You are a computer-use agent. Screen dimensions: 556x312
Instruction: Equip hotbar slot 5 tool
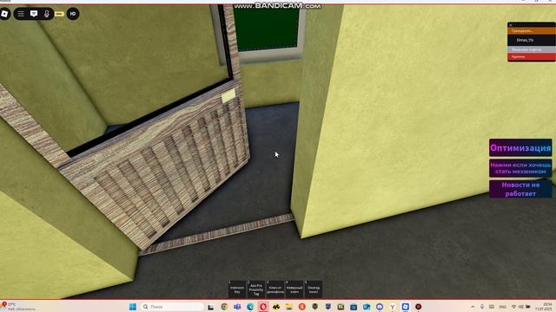click(314, 289)
